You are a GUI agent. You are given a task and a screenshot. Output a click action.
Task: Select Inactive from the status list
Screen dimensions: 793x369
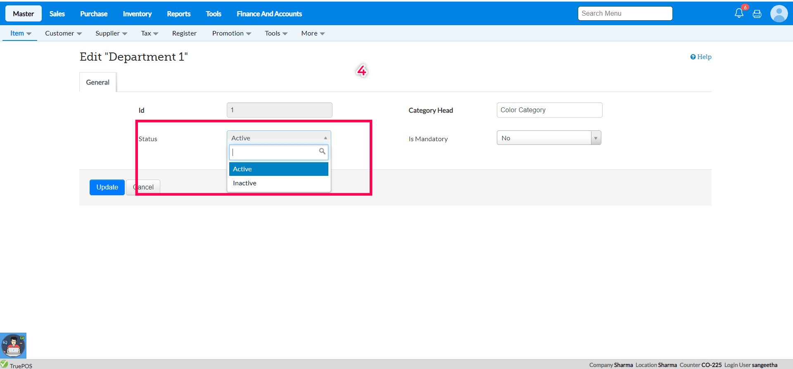pyautogui.click(x=245, y=183)
